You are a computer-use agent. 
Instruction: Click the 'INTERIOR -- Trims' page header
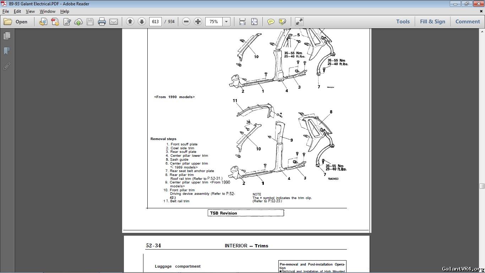click(x=246, y=246)
